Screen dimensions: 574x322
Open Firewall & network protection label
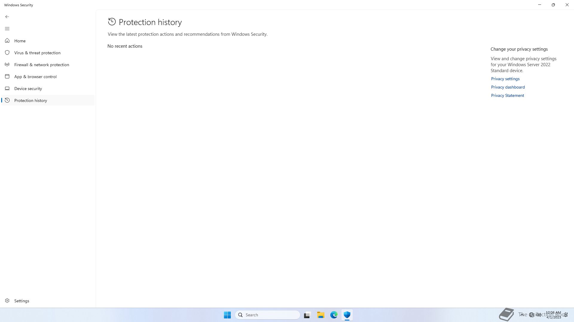[42, 65]
